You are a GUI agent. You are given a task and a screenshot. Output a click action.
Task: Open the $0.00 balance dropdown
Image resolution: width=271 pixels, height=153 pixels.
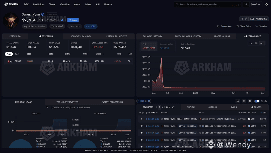[255, 4]
